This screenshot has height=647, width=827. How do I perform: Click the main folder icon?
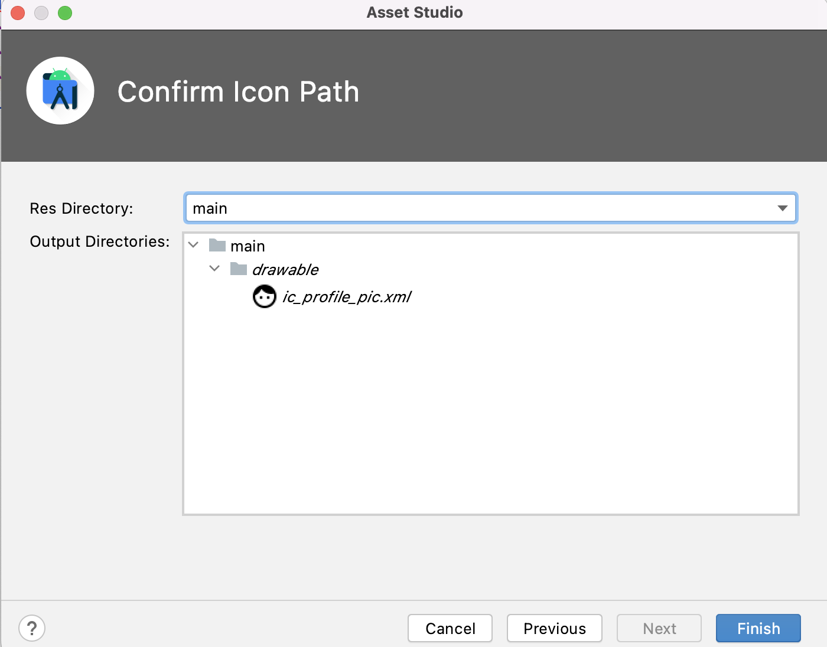pyautogui.click(x=217, y=245)
